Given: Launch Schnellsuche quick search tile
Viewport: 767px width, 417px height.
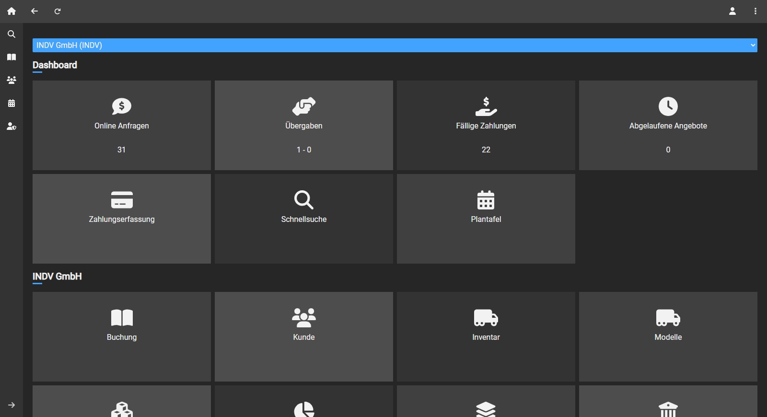Looking at the screenshot, I should point(304,219).
